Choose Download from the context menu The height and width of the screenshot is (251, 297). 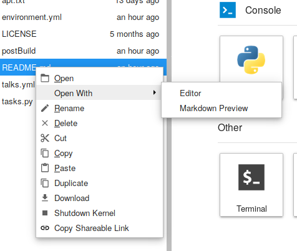click(x=99, y=198)
